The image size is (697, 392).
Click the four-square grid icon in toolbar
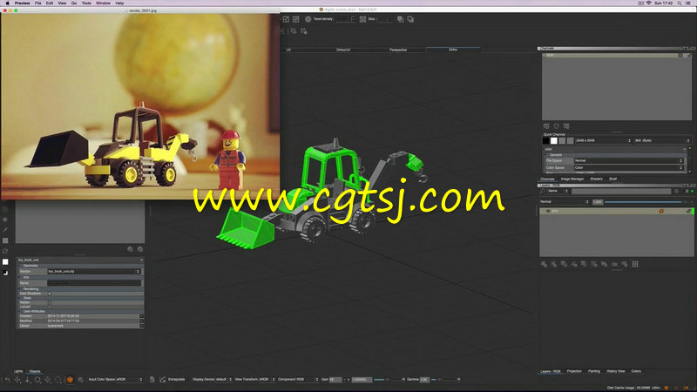(295, 19)
